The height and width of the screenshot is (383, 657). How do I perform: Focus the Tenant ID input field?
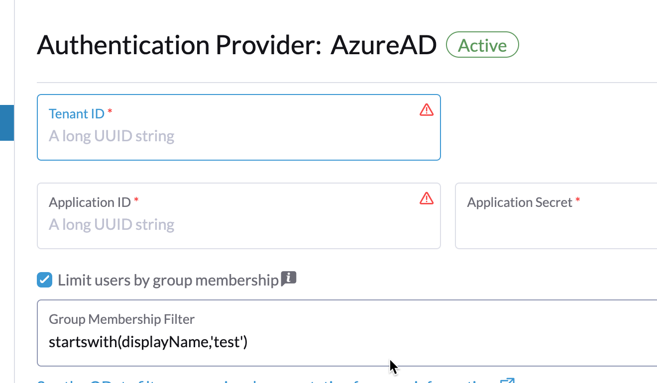pos(239,135)
